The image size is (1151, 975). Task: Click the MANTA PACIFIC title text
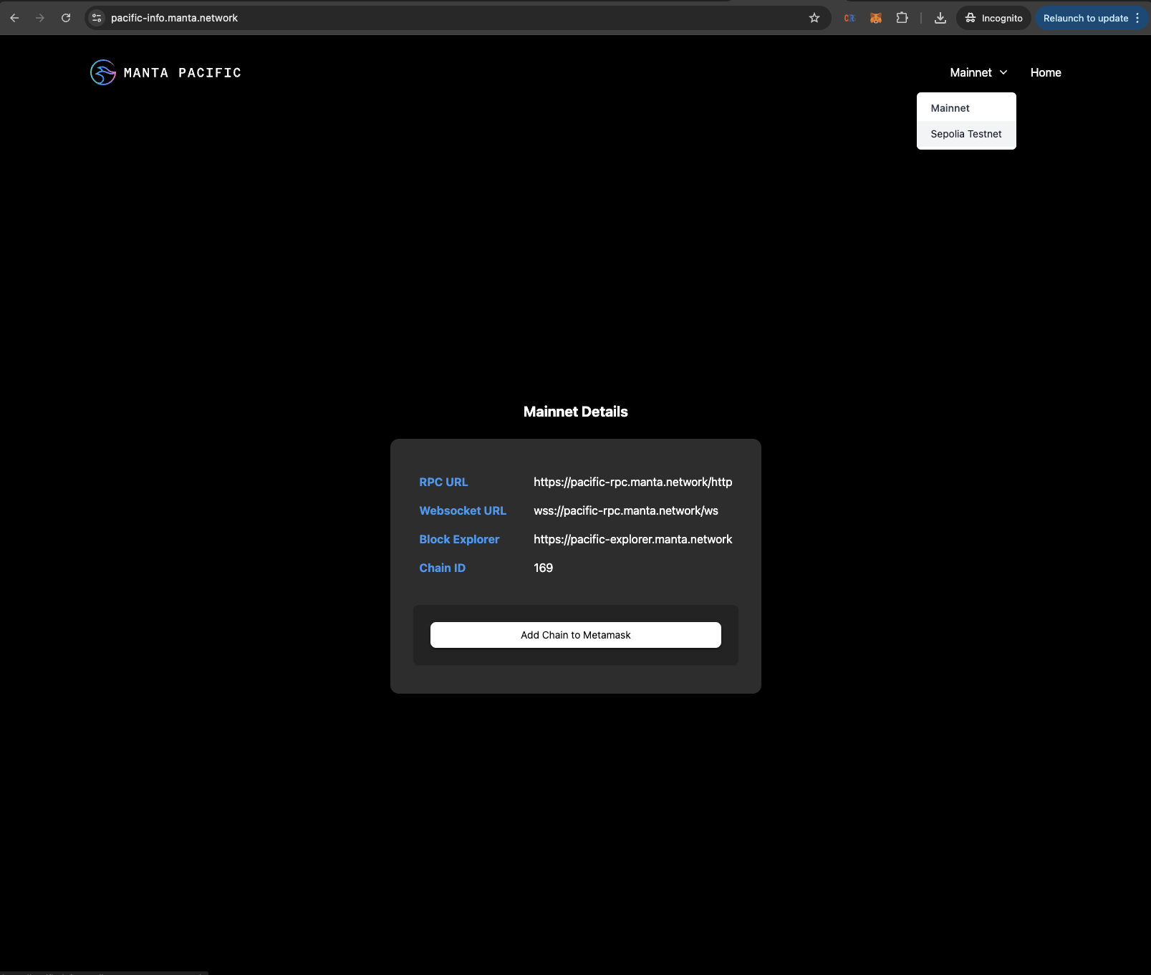[183, 72]
